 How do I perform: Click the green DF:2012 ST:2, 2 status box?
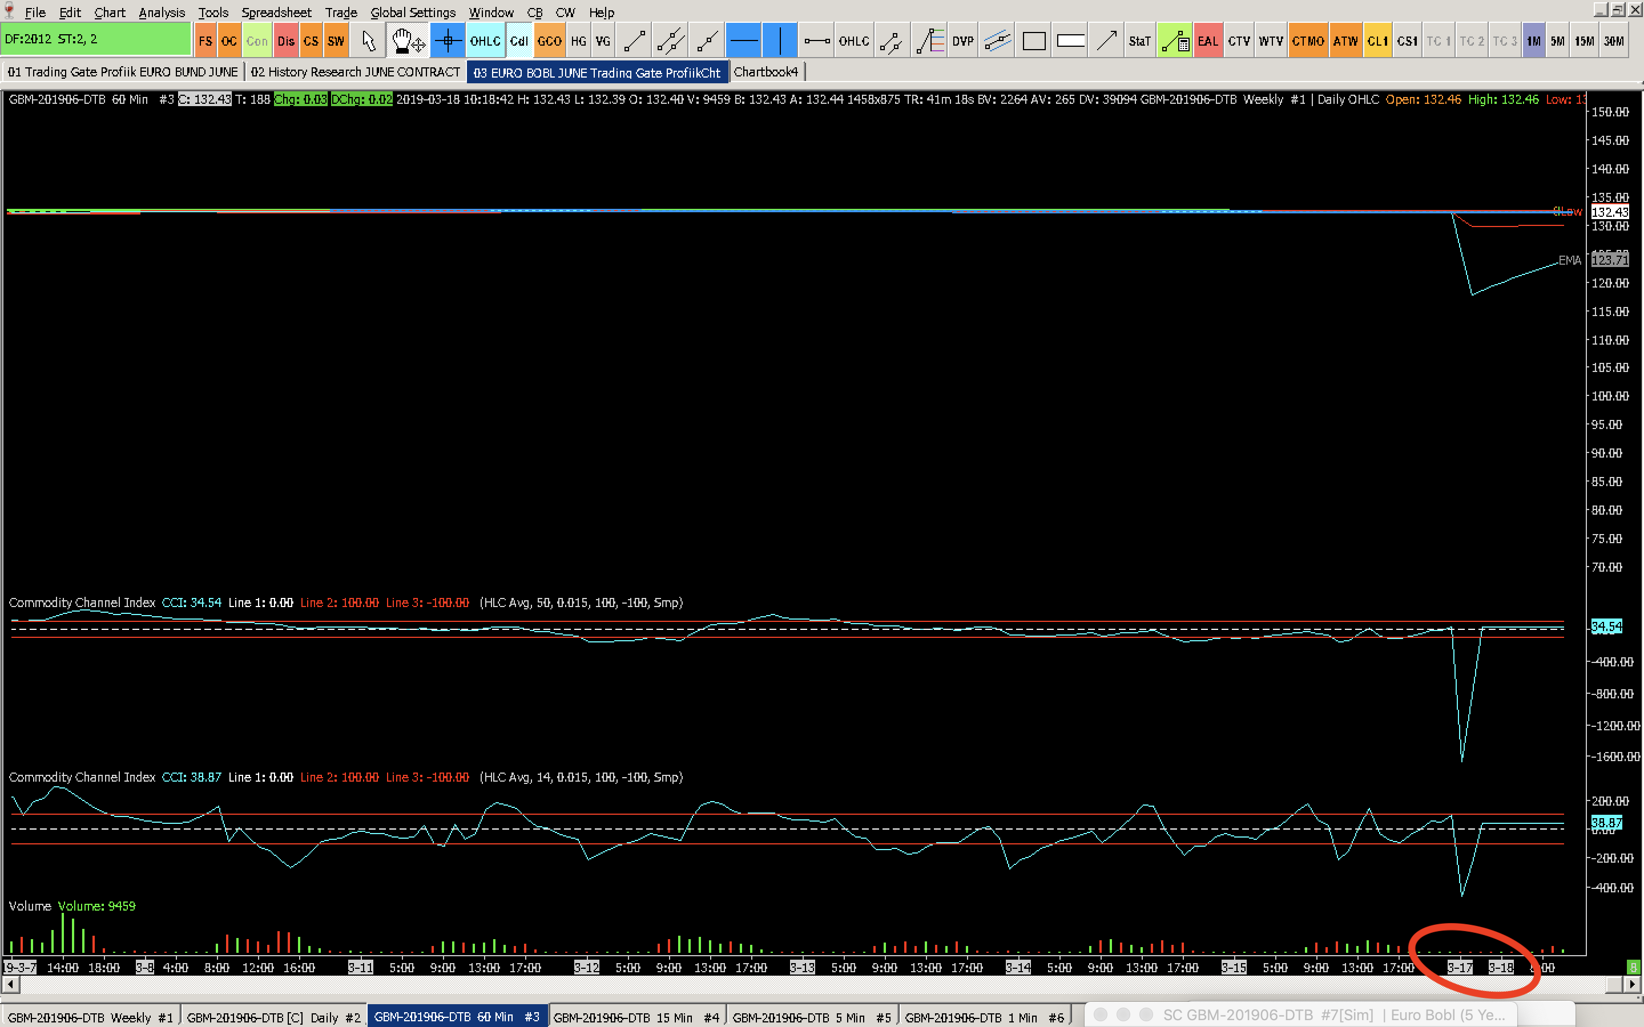pos(96,39)
